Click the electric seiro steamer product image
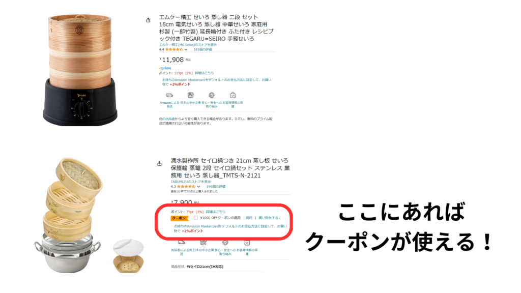The width and height of the screenshot is (521, 293). point(80,70)
